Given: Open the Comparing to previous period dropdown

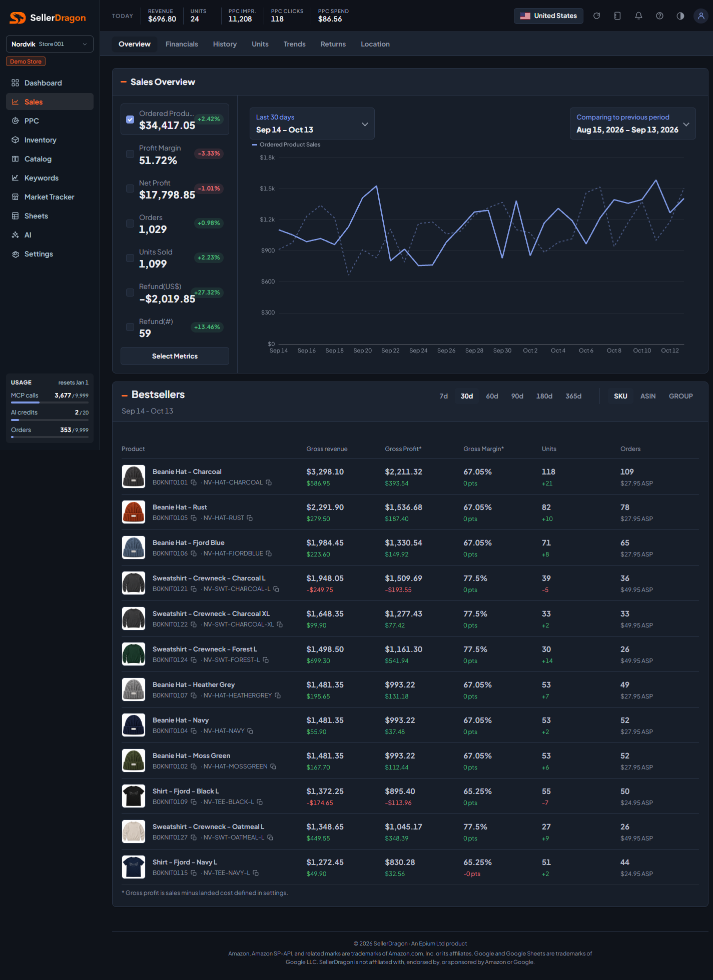Looking at the screenshot, I should [x=633, y=123].
